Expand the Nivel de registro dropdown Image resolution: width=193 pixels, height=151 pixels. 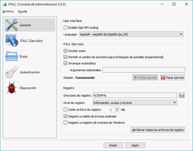point(135,103)
